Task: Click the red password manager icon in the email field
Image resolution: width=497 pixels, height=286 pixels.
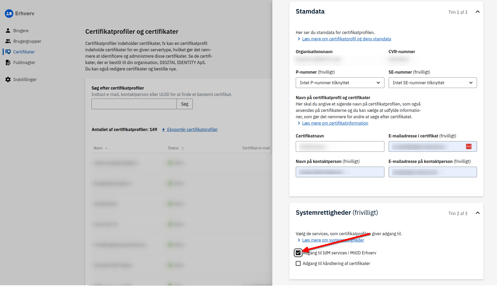Action: (469, 146)
